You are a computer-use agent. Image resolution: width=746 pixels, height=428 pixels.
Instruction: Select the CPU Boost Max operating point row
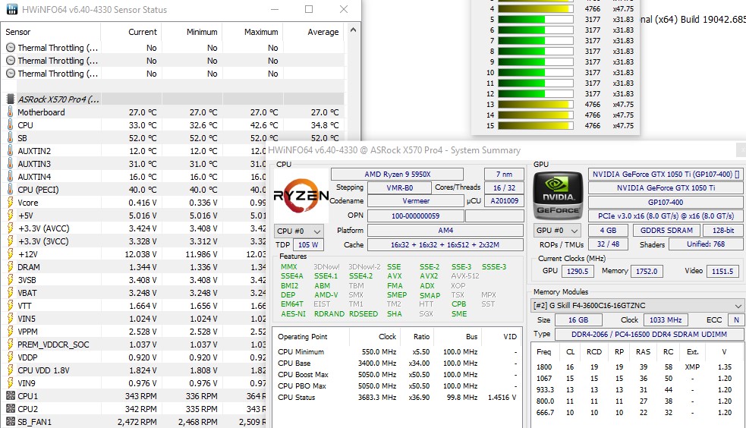(398, 374)
